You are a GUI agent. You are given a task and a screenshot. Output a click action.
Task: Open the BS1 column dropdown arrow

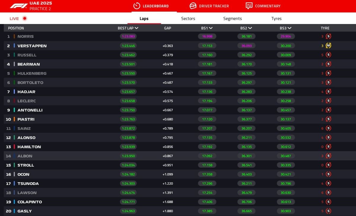tap(211, 28)
